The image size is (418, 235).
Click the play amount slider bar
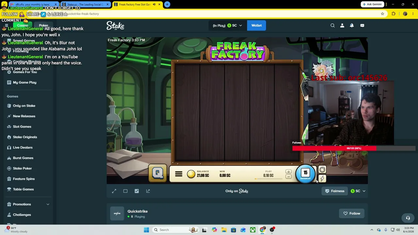(x=268, y=179)
